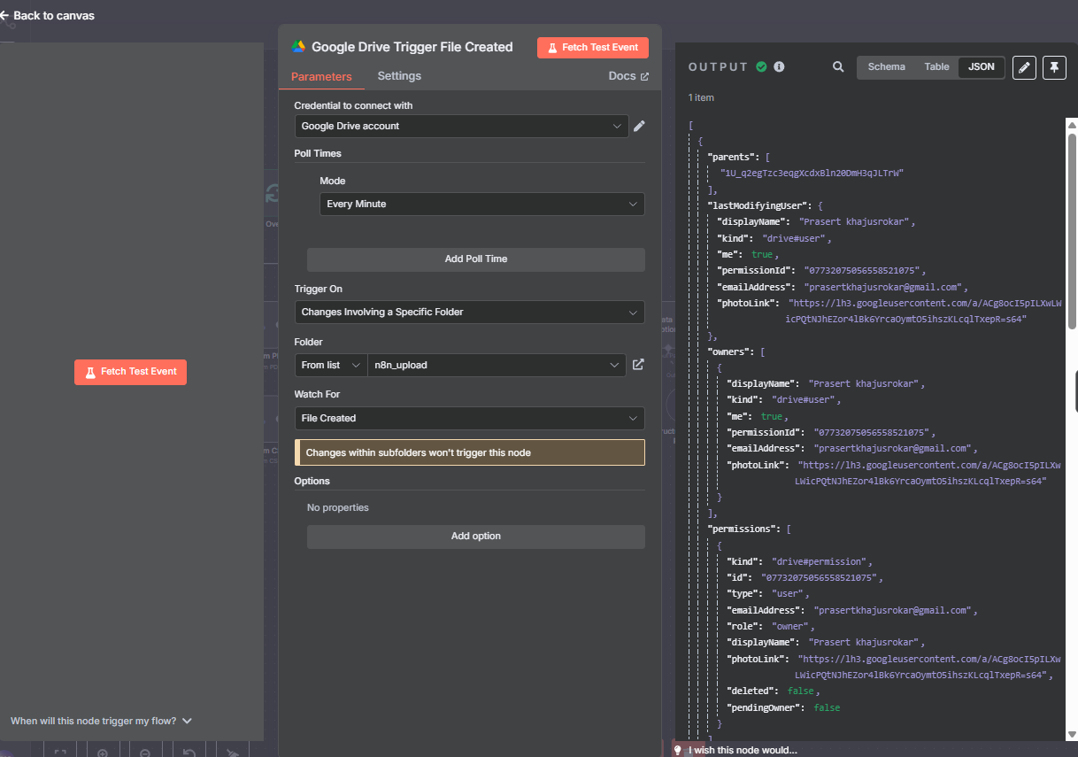Click the "permissions" key in JSON
The width and height of the screenshot is (1078, 757).
point(743,529)
